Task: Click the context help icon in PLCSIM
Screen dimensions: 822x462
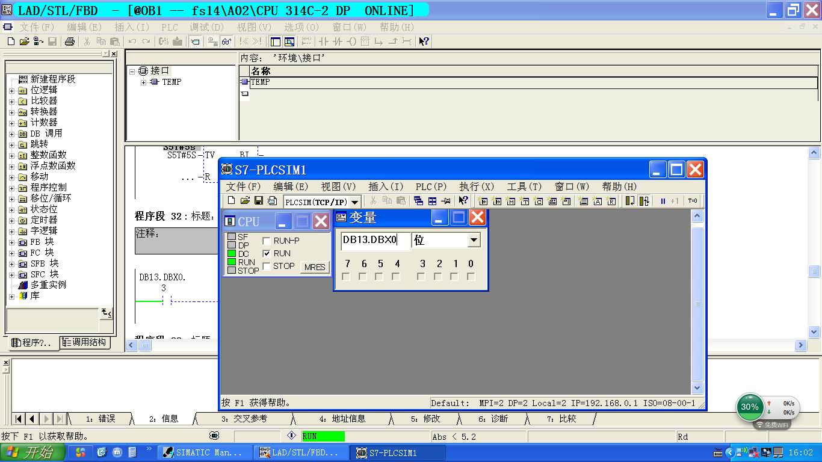Action: (463, 201)
